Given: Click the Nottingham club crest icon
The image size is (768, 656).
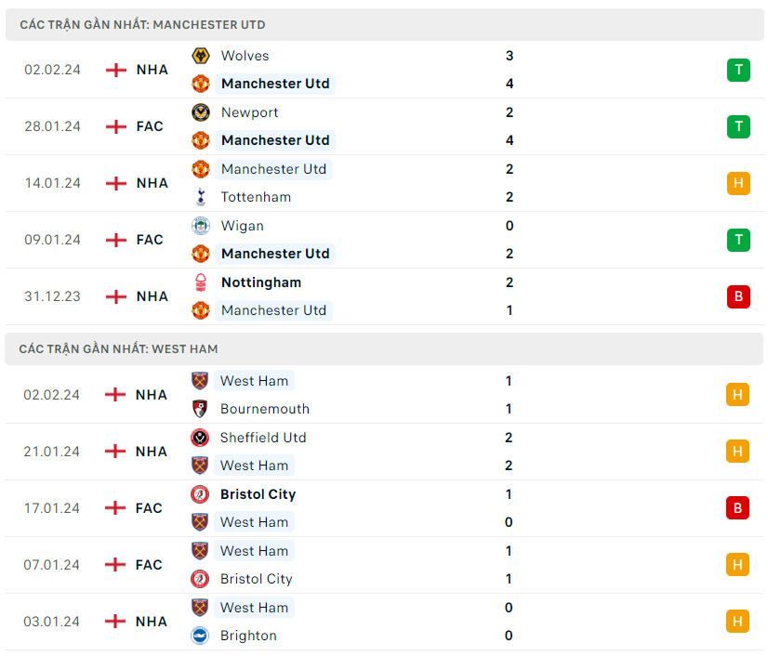Looking at the screenshot, I should (200, 282).
